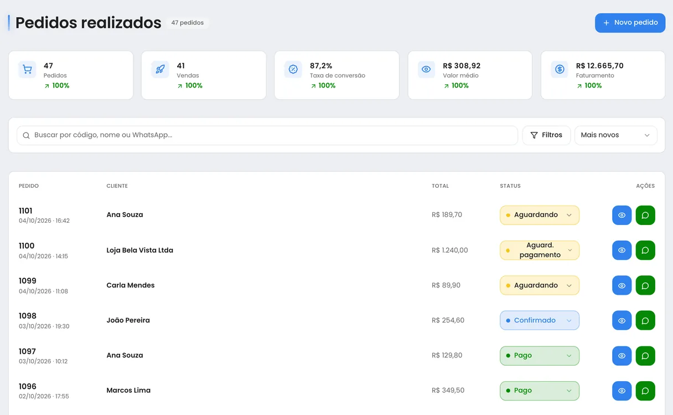This screenshot has height=415, width=673.
Task: Select order number 1100
Action: pyautogui.click(x=27, y=246)
